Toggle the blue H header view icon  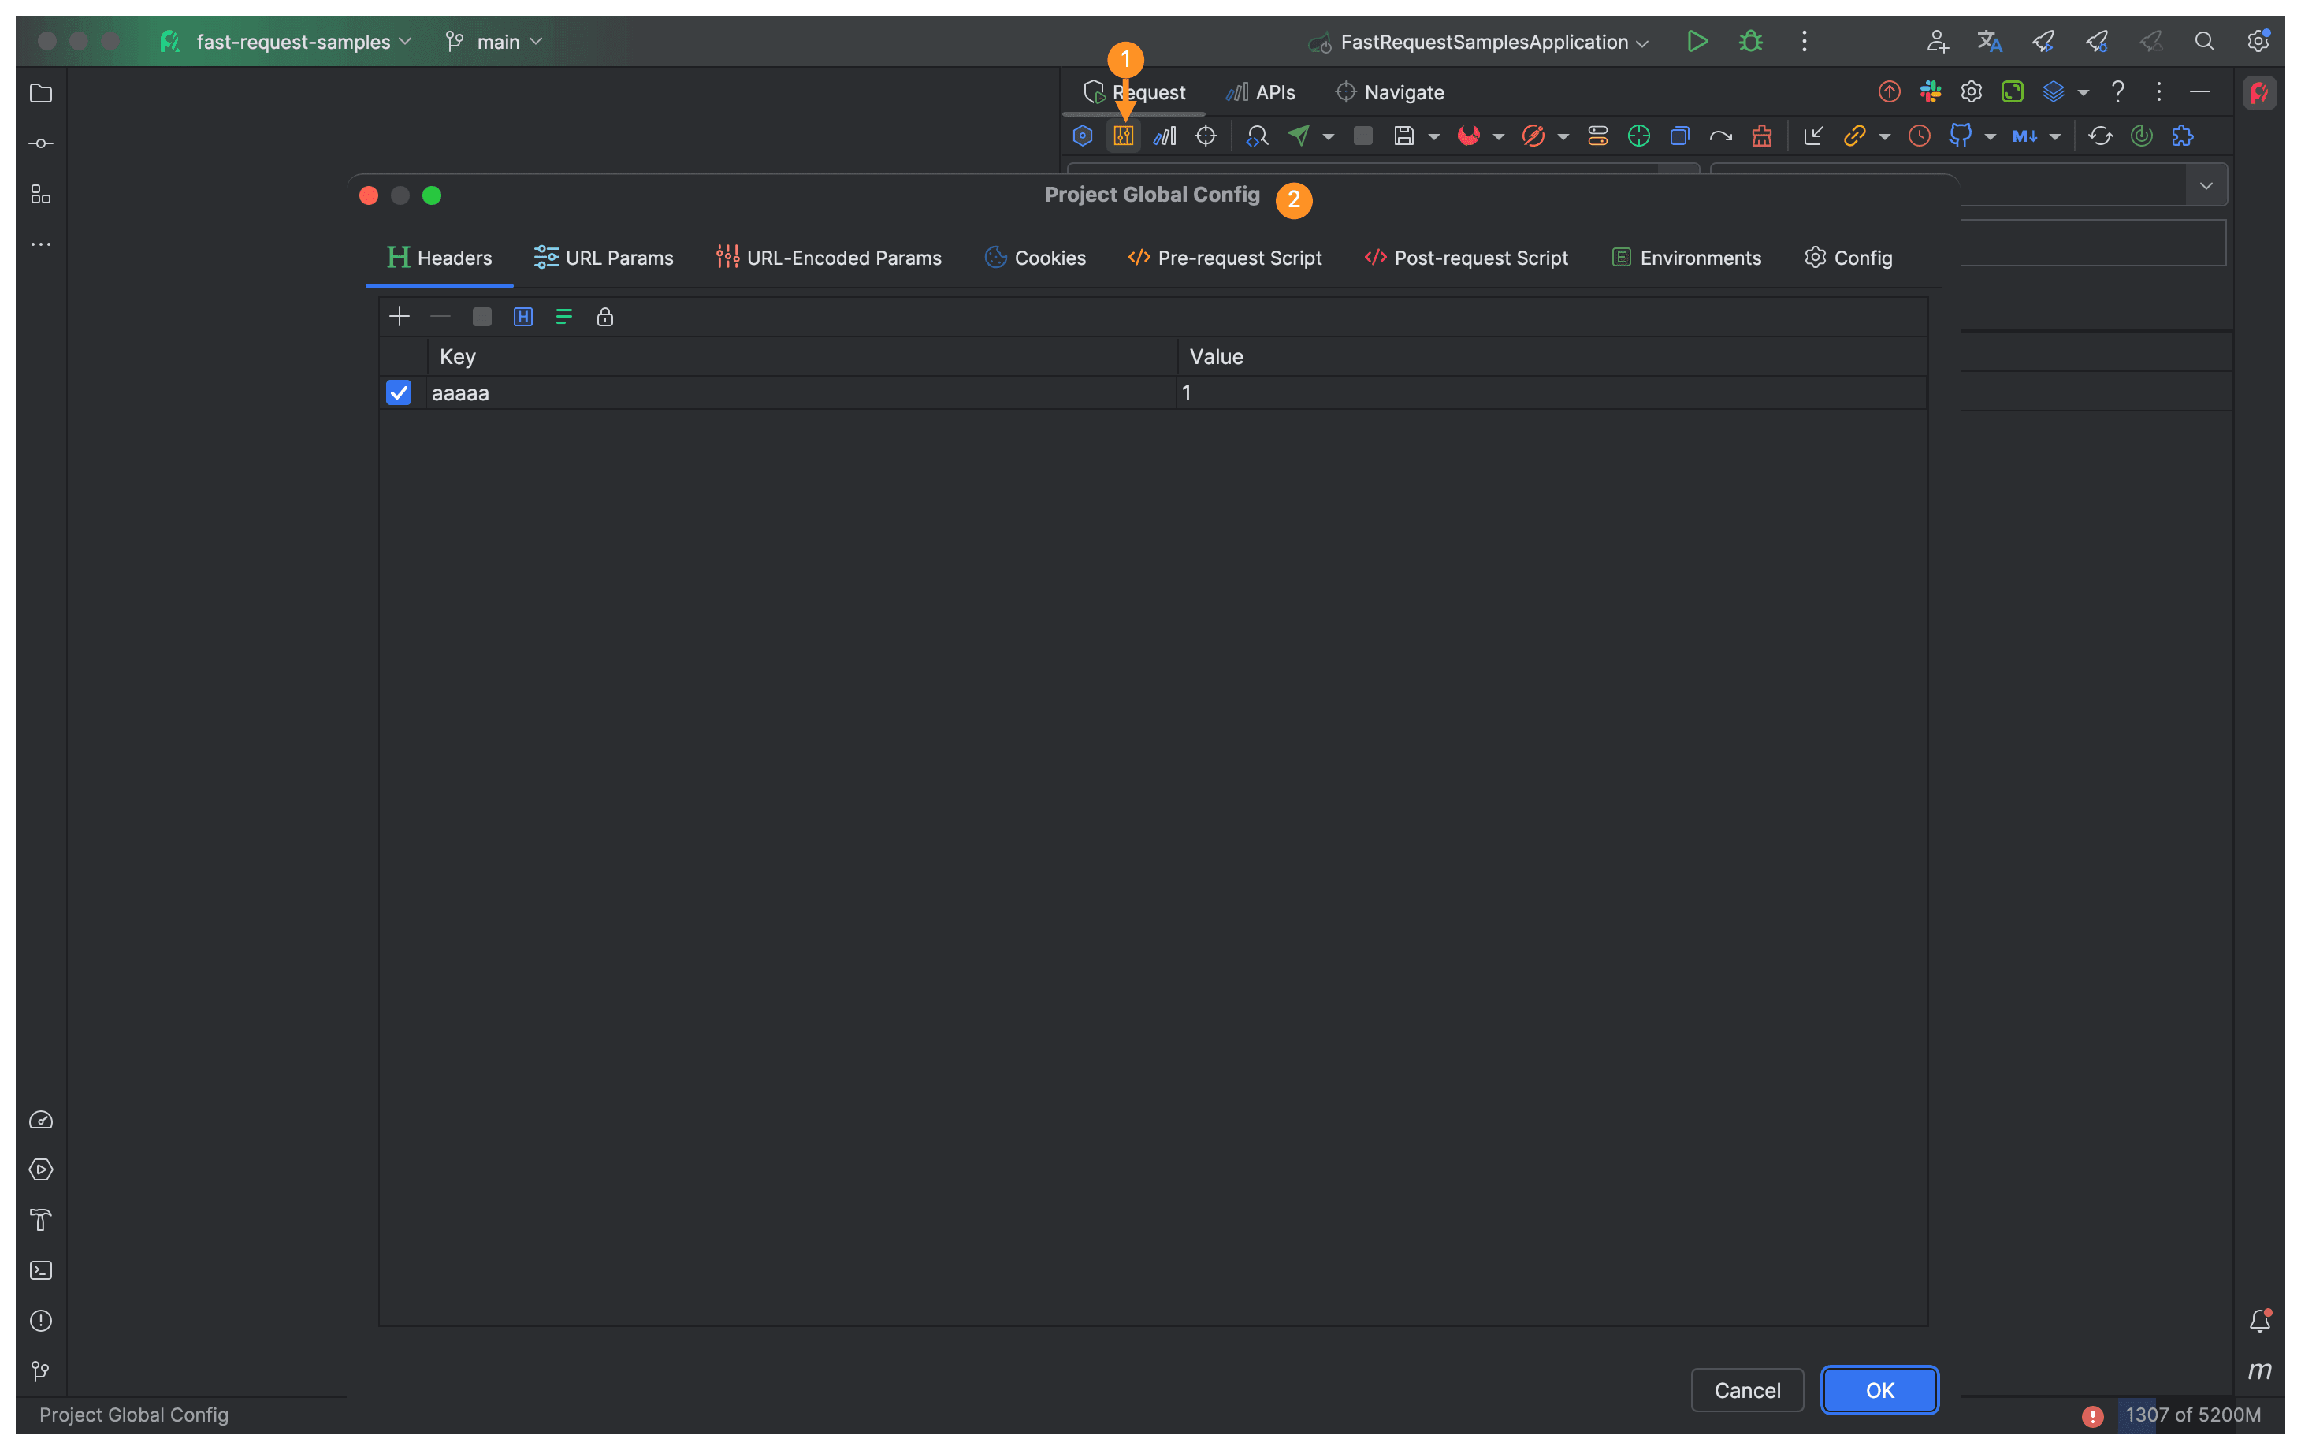522,318
